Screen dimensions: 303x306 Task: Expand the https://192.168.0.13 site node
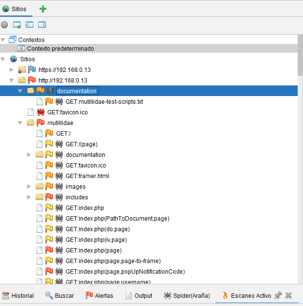(12, 70)
